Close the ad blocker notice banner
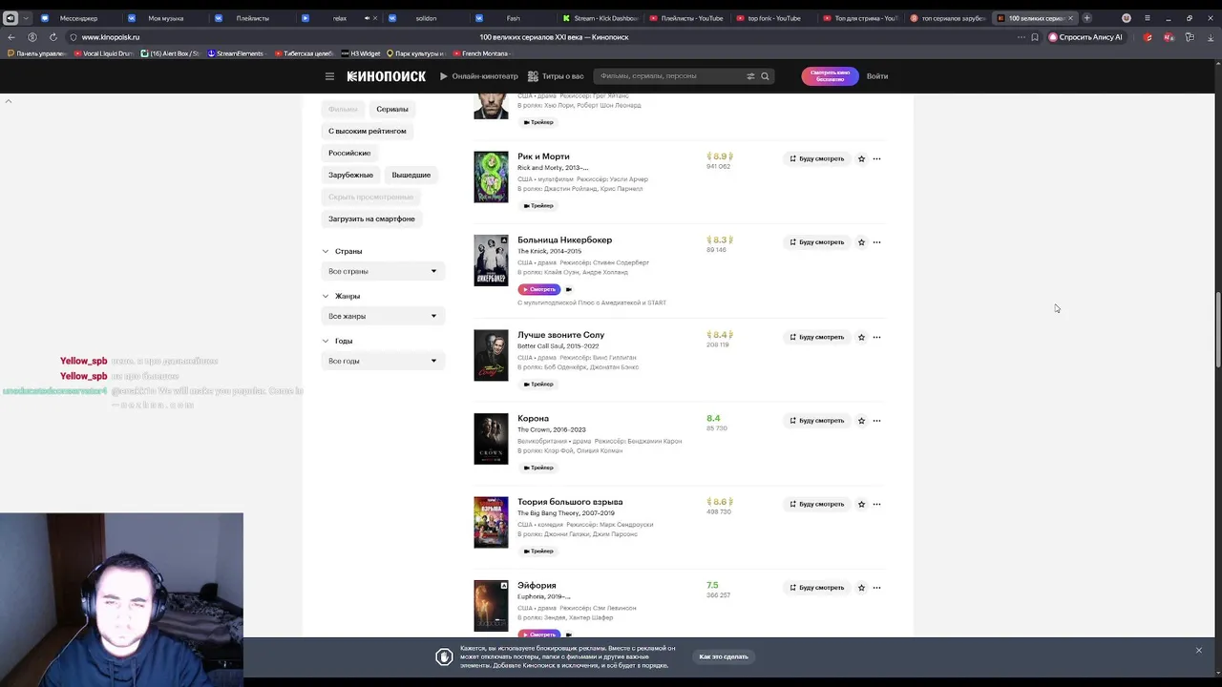This screenshot has width=1222, height=687. tap(1199, 651)
